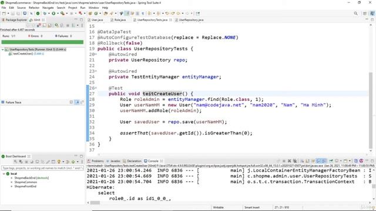This screenshot has width=376, height=211.
Task: Toggle Show Console When Standard Error Changes
Action: click(324, 161)
